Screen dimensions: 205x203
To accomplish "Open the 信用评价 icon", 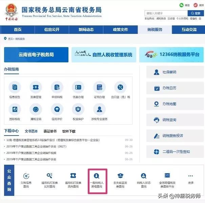I will click(57, 109).
